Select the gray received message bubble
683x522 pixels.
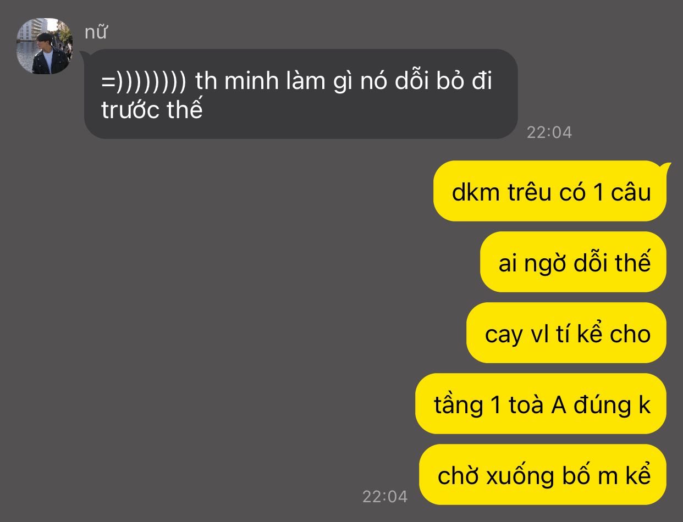(301, 94)
